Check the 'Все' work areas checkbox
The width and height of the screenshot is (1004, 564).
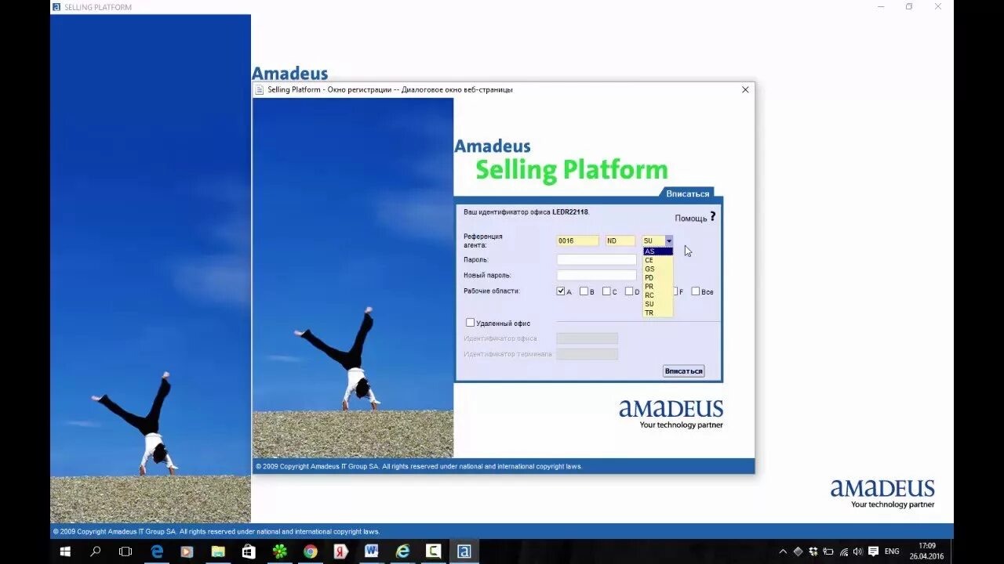coord(696,291)
